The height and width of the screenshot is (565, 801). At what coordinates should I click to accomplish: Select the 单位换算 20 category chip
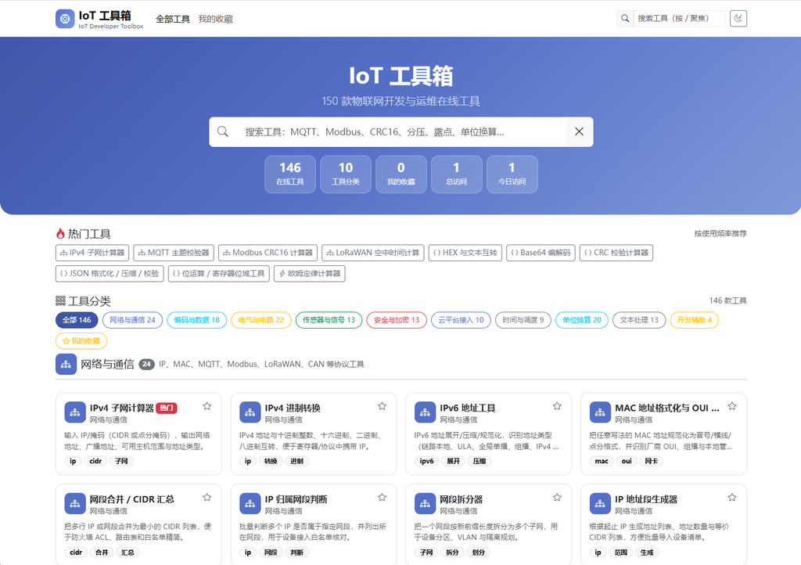[582, 320]
